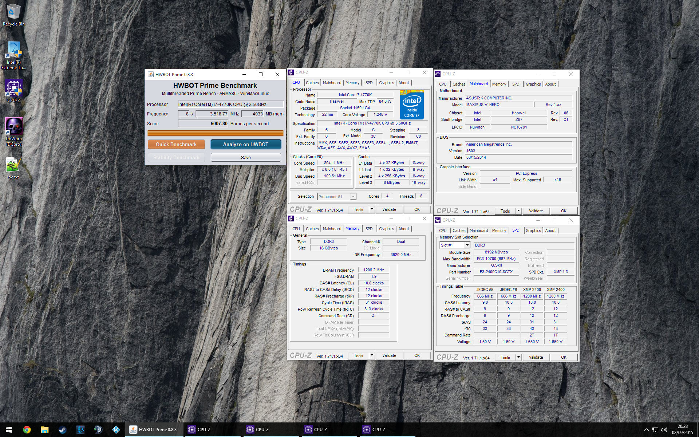Open File Explorer from the taskbar
699x437 pixels.
pyautogui.click(x=44, y=430)
